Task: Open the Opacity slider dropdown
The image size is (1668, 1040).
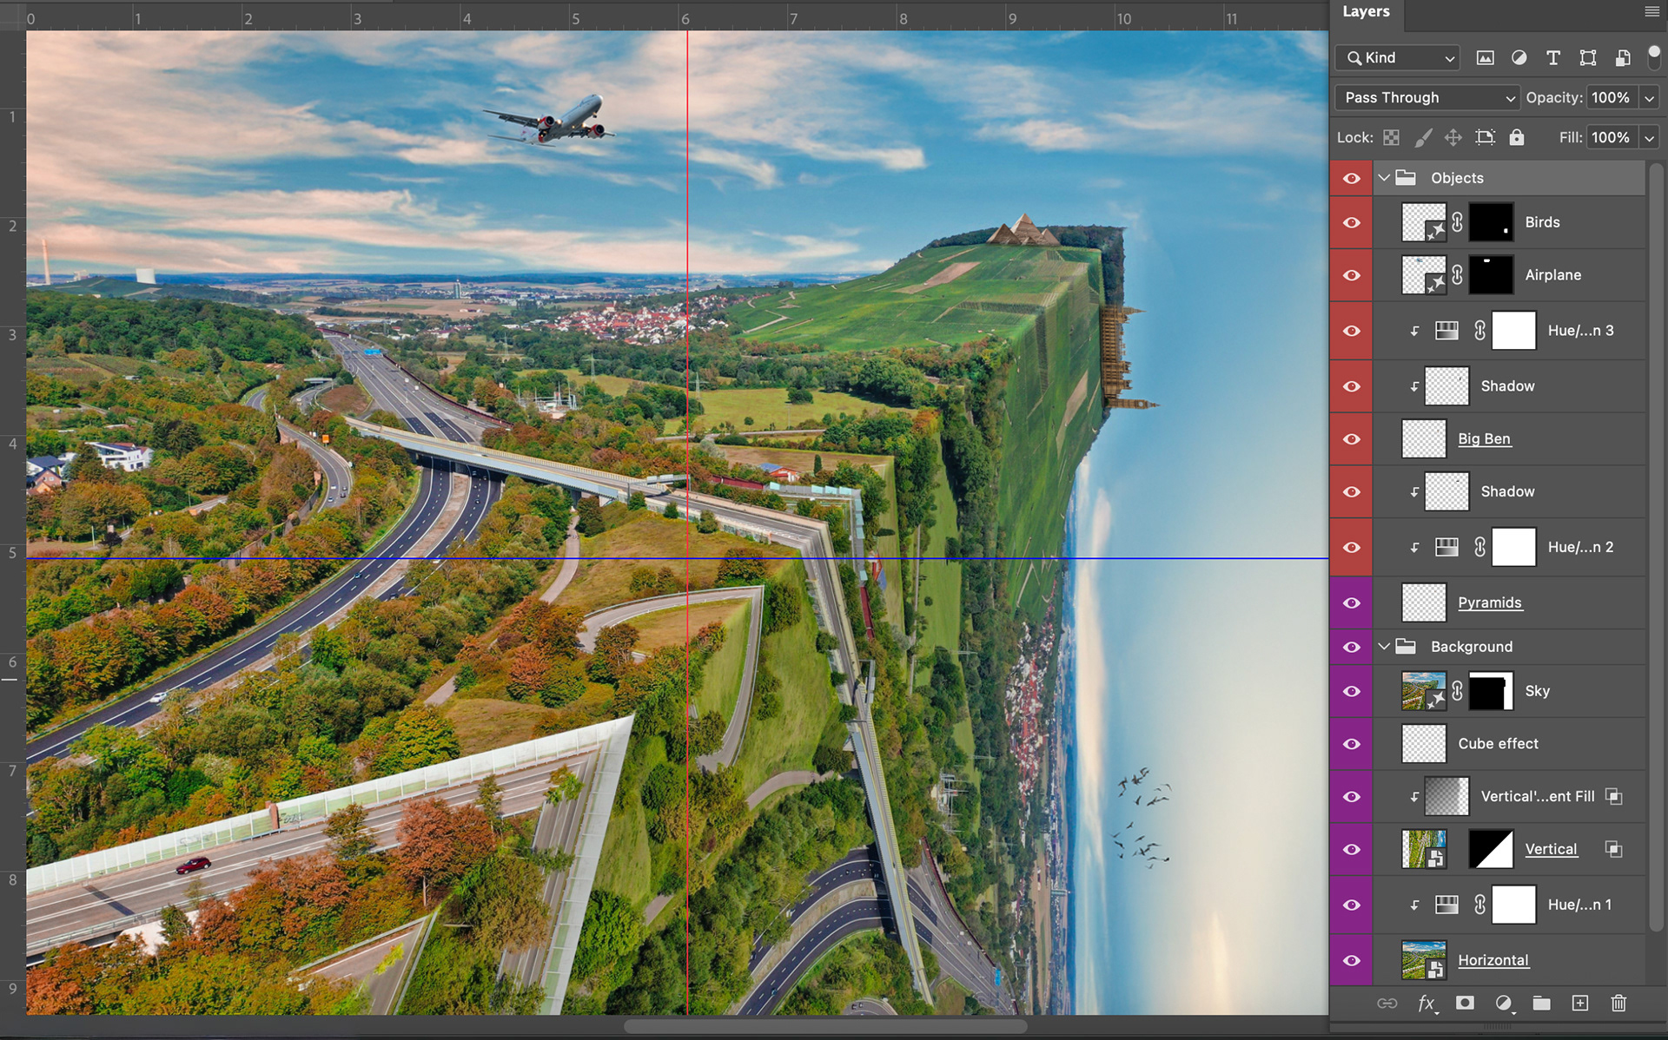Action: pyautogui.click(x=1649, y=98)
